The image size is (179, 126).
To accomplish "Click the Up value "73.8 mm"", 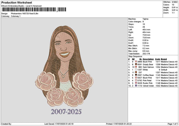I will pyautogui.click(x=146, y=35).
